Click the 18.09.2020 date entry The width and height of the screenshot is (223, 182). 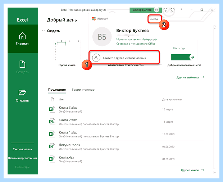tap(168, 134)
